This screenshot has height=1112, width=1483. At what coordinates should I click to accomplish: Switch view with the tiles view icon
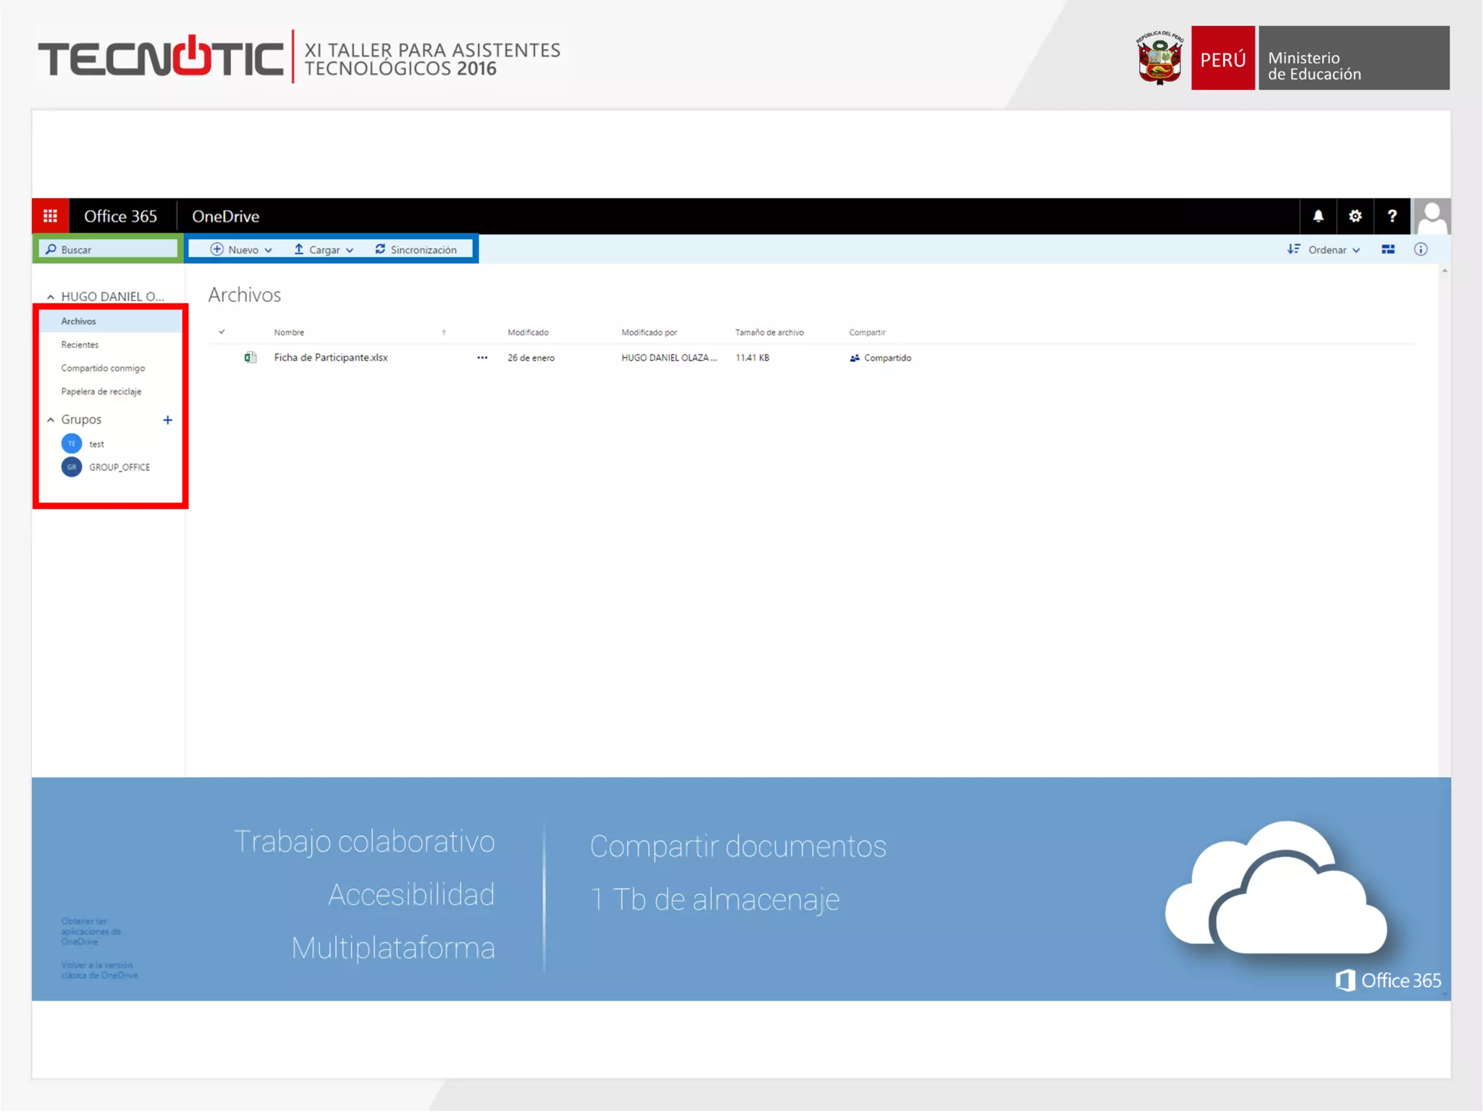pyautogui.click(x=1387, y=249)
